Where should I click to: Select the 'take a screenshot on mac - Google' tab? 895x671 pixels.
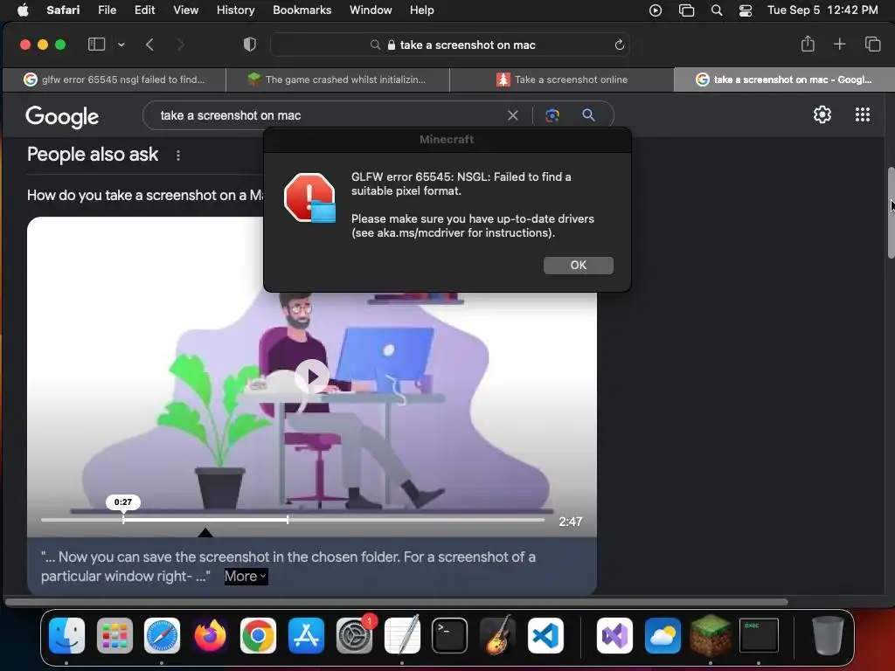[784, 80]
